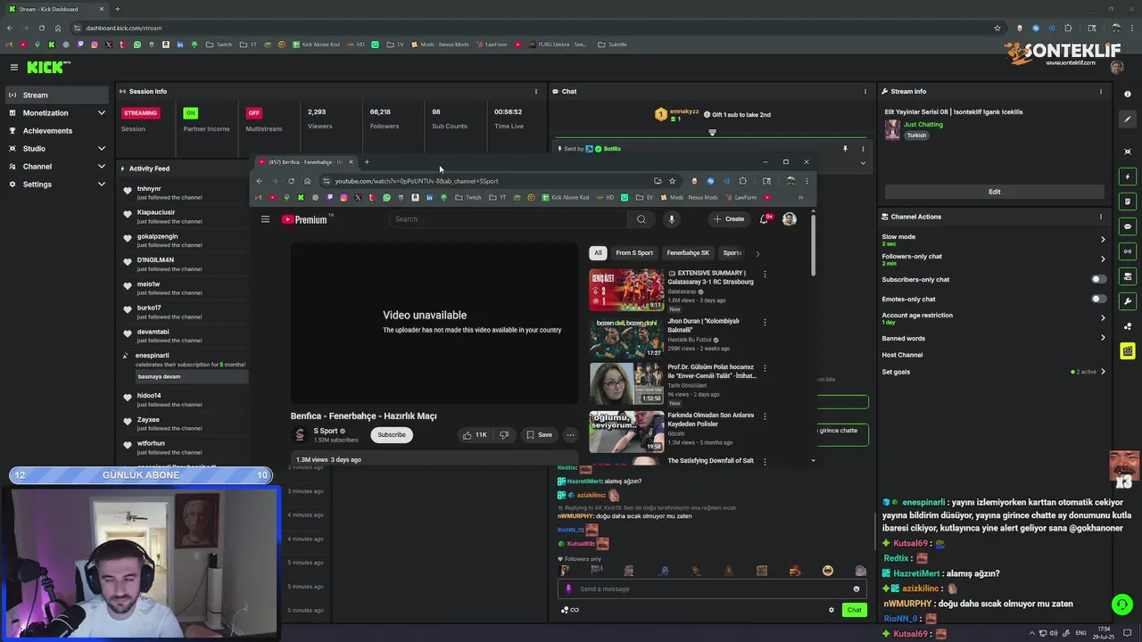
Task: Open Set goals arrow
Action: click(1103, 372)
